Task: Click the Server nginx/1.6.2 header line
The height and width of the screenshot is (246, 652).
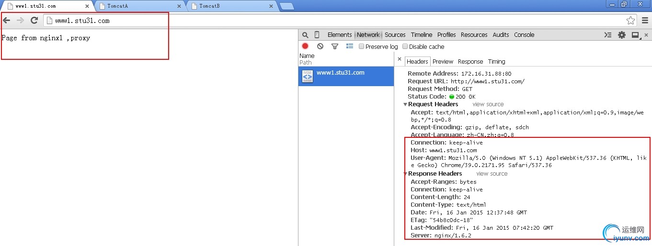Action: (x=441, y=235)
